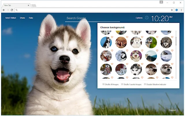The image size is (185, 116).
Task: Enable Shuffle Favorite Images checkbox
Action: [122, 84]
